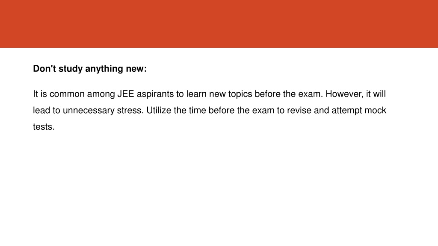
Task: Click the word "Utilize" in the second line
Action: [159, 111]
